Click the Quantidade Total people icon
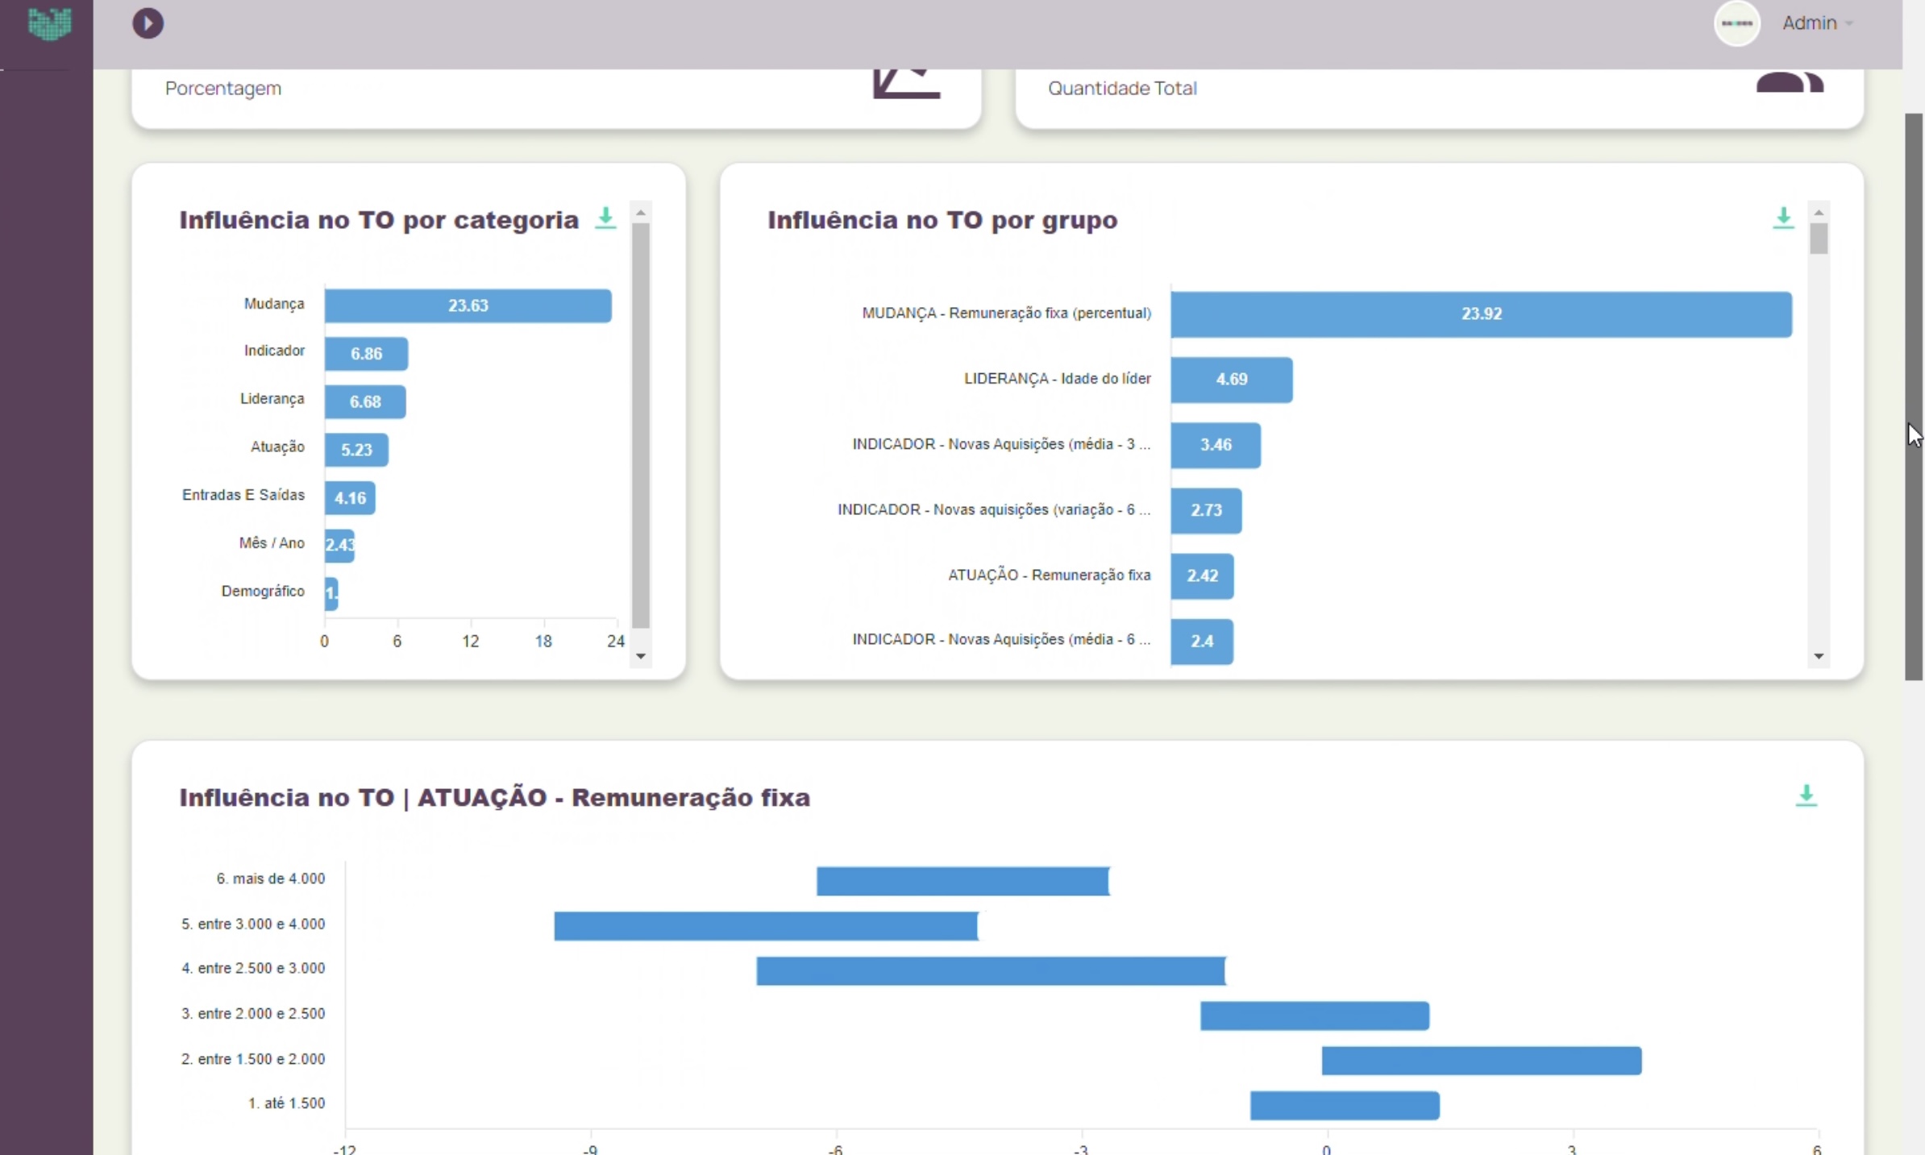Viewport: 1925px width, 1155px height. [x=1789, y=83]
